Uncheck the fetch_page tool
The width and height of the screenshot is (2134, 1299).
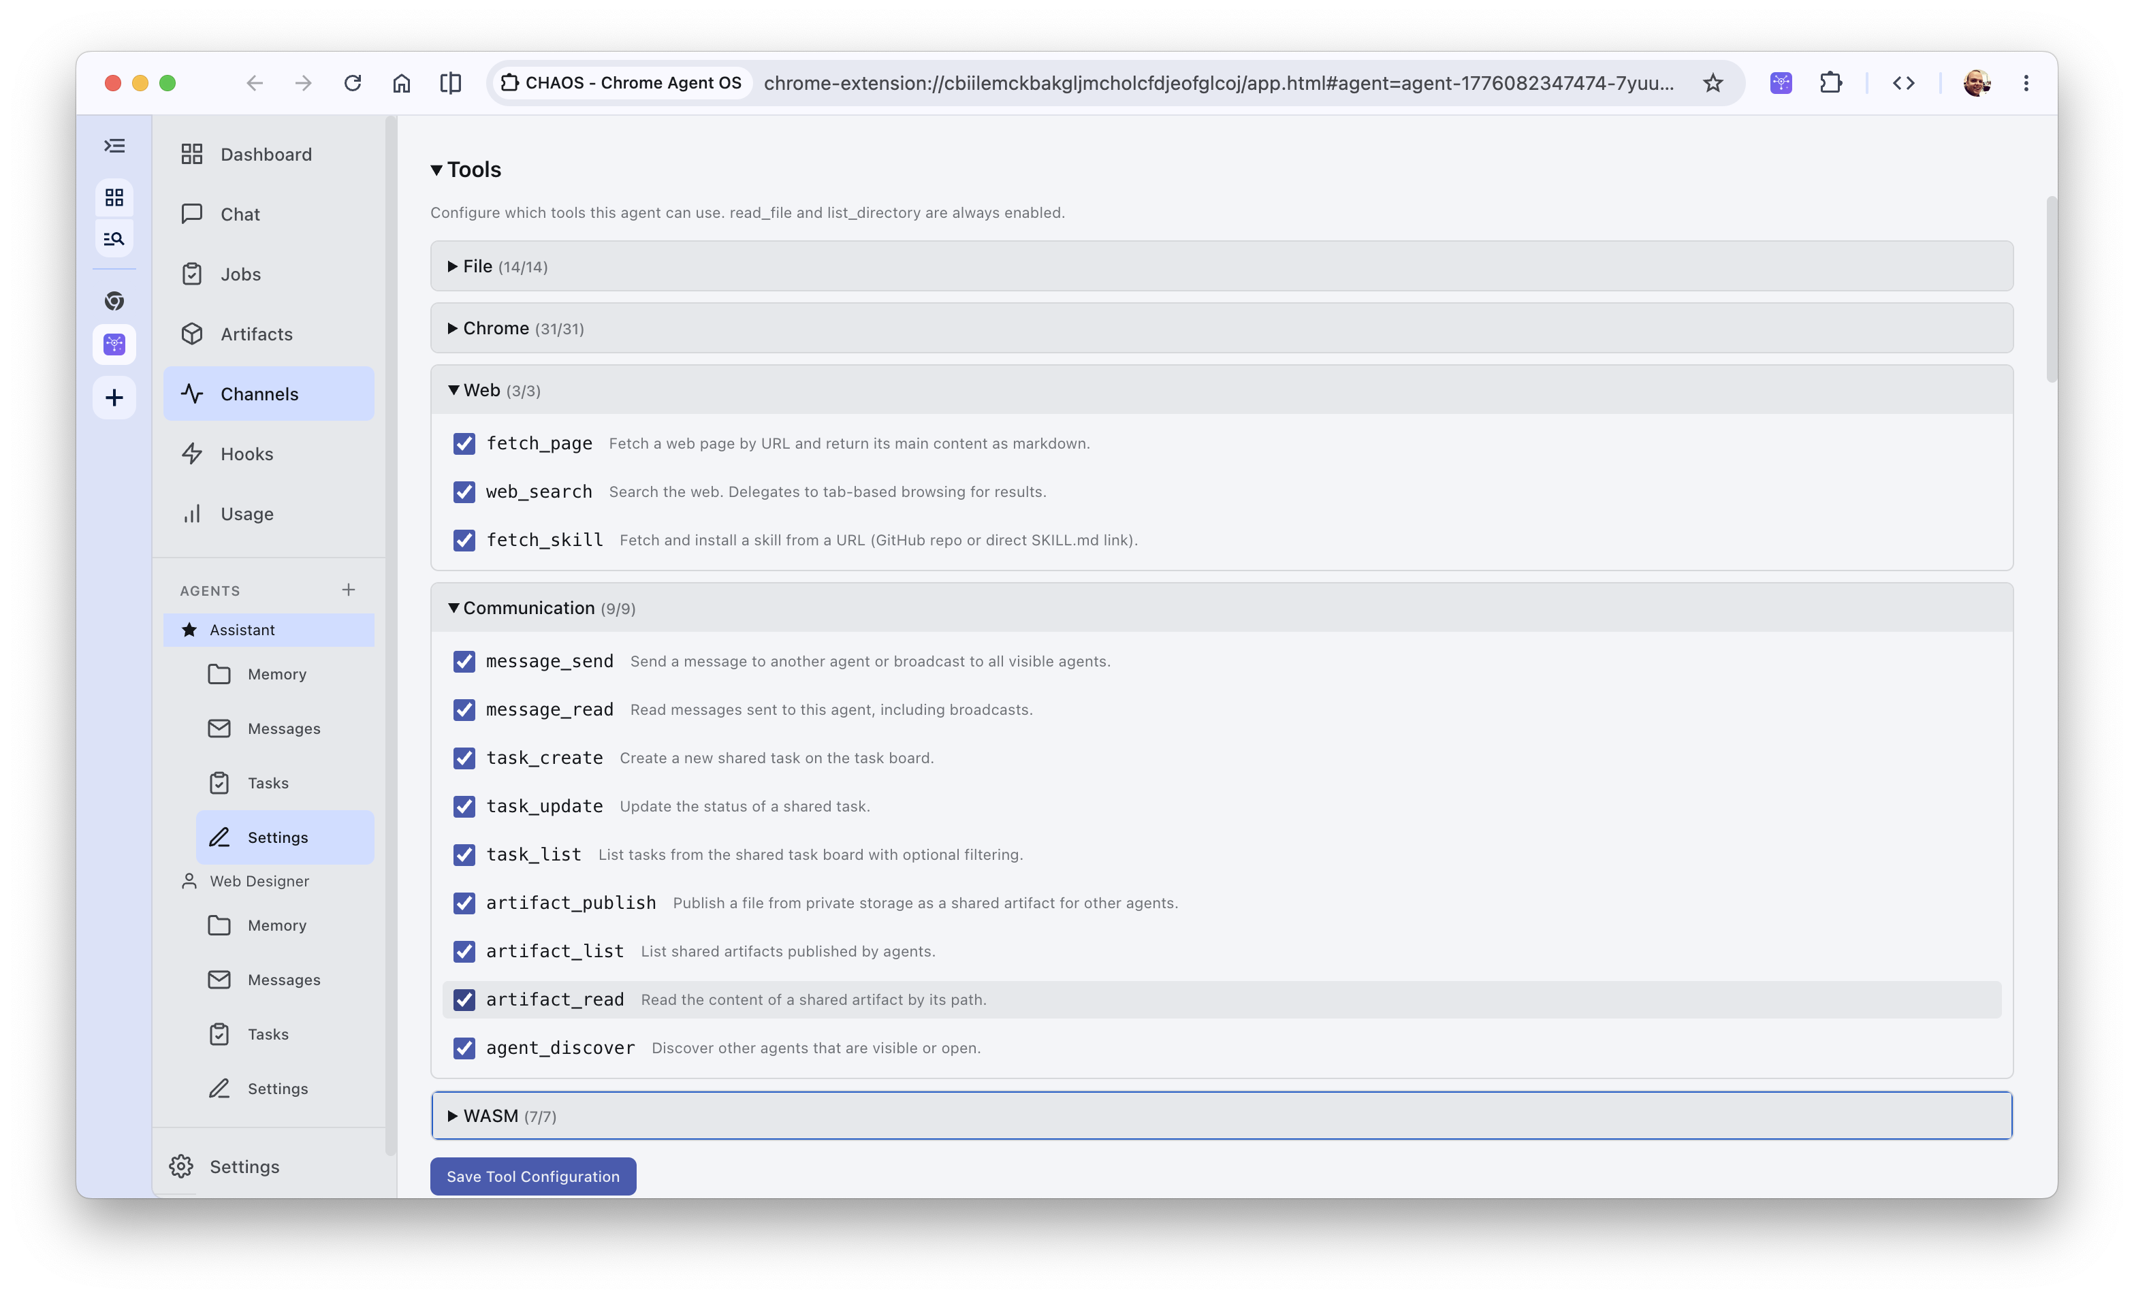point(464,443)
